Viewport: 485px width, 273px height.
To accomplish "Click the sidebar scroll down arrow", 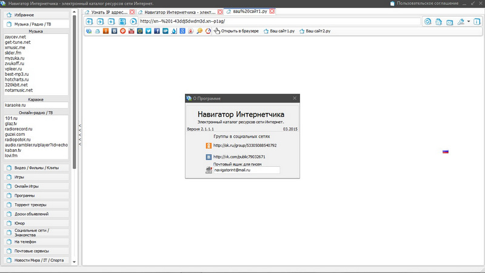I will (x=74, y=262).
